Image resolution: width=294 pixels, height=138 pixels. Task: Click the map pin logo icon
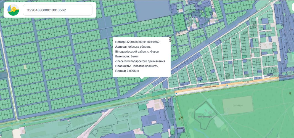(13, 10)
